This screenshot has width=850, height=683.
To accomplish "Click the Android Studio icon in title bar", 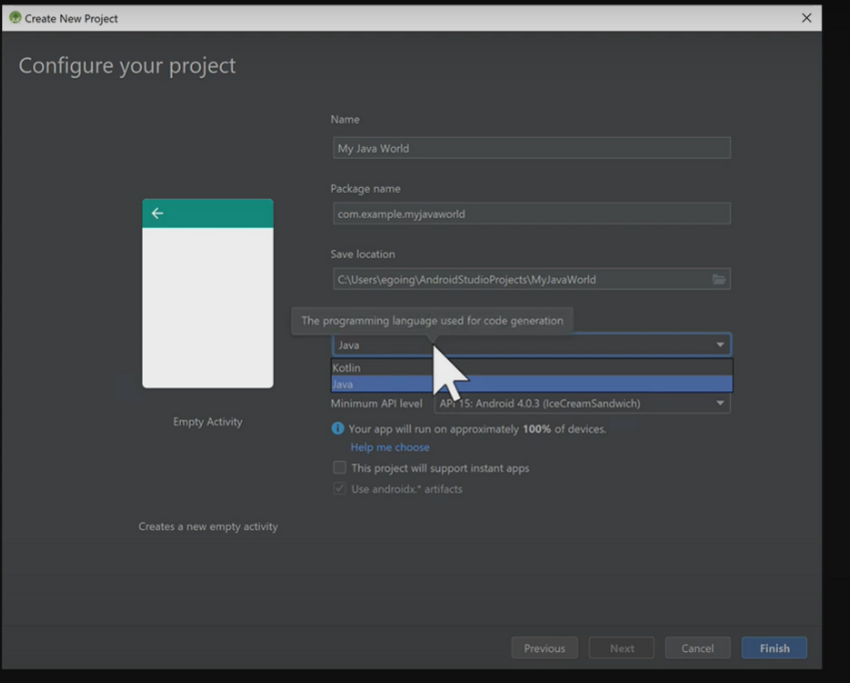I will click(15, 18).
